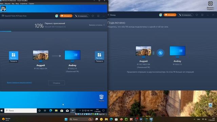The image size is (217, 122).
Task: Expand hidden icons in the host system tray
Action: [194, 119]
